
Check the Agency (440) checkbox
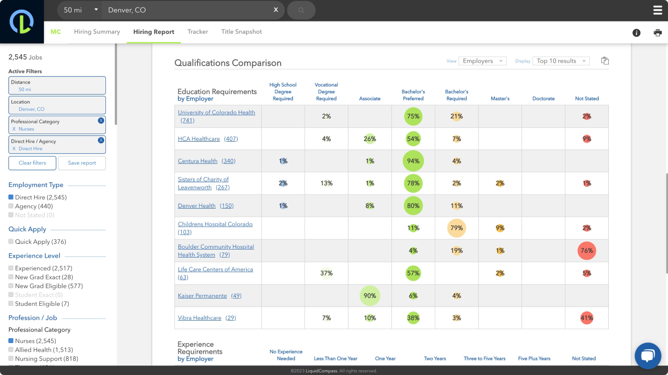tap(11, 206)
